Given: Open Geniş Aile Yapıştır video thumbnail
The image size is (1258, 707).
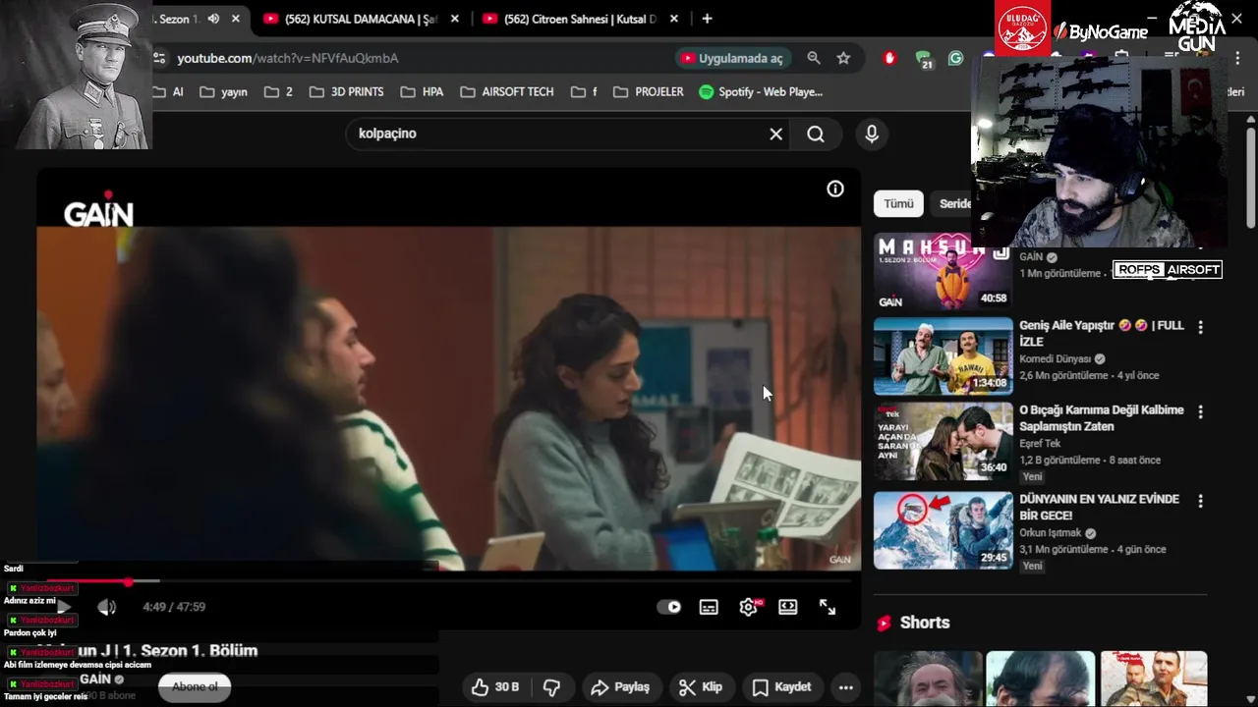Looking at the screenshot, I should (x=943, y=355).
